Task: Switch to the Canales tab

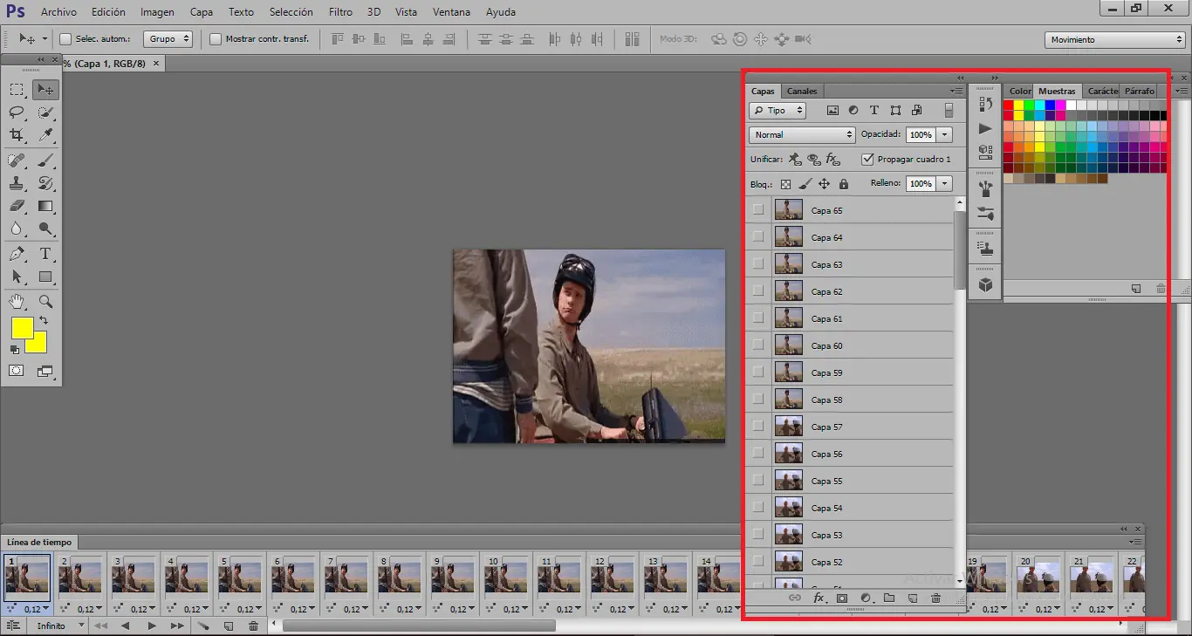Action: (801, 91)
